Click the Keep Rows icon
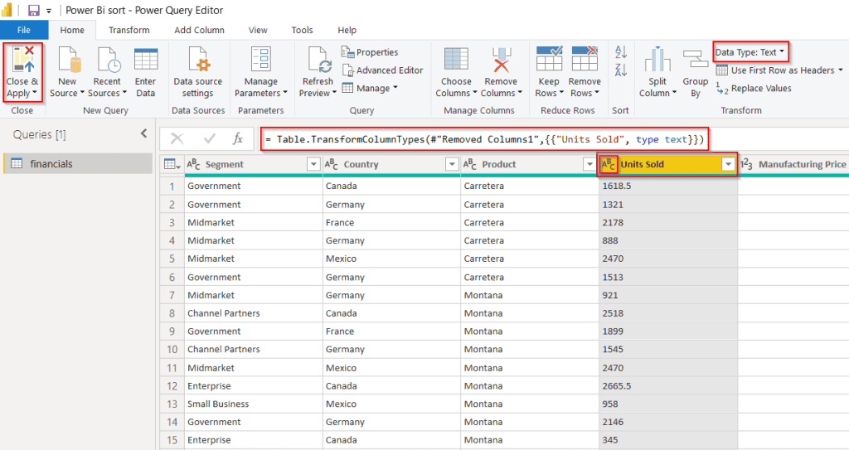This screenshot has width=849, height=450. 549,59
